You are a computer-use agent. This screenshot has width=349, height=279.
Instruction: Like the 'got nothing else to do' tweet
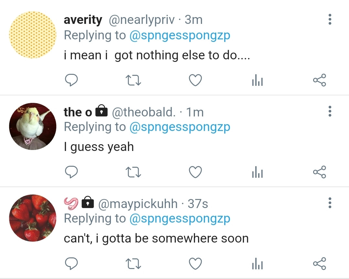click(196, 80)
